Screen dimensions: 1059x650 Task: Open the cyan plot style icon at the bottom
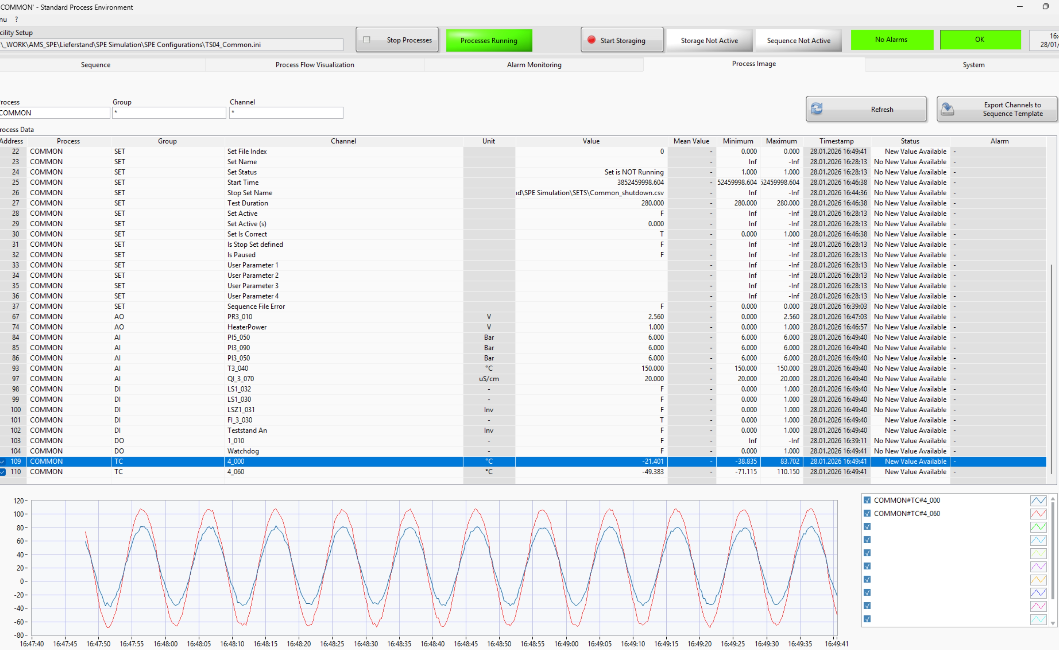(x=1038, y=619)
